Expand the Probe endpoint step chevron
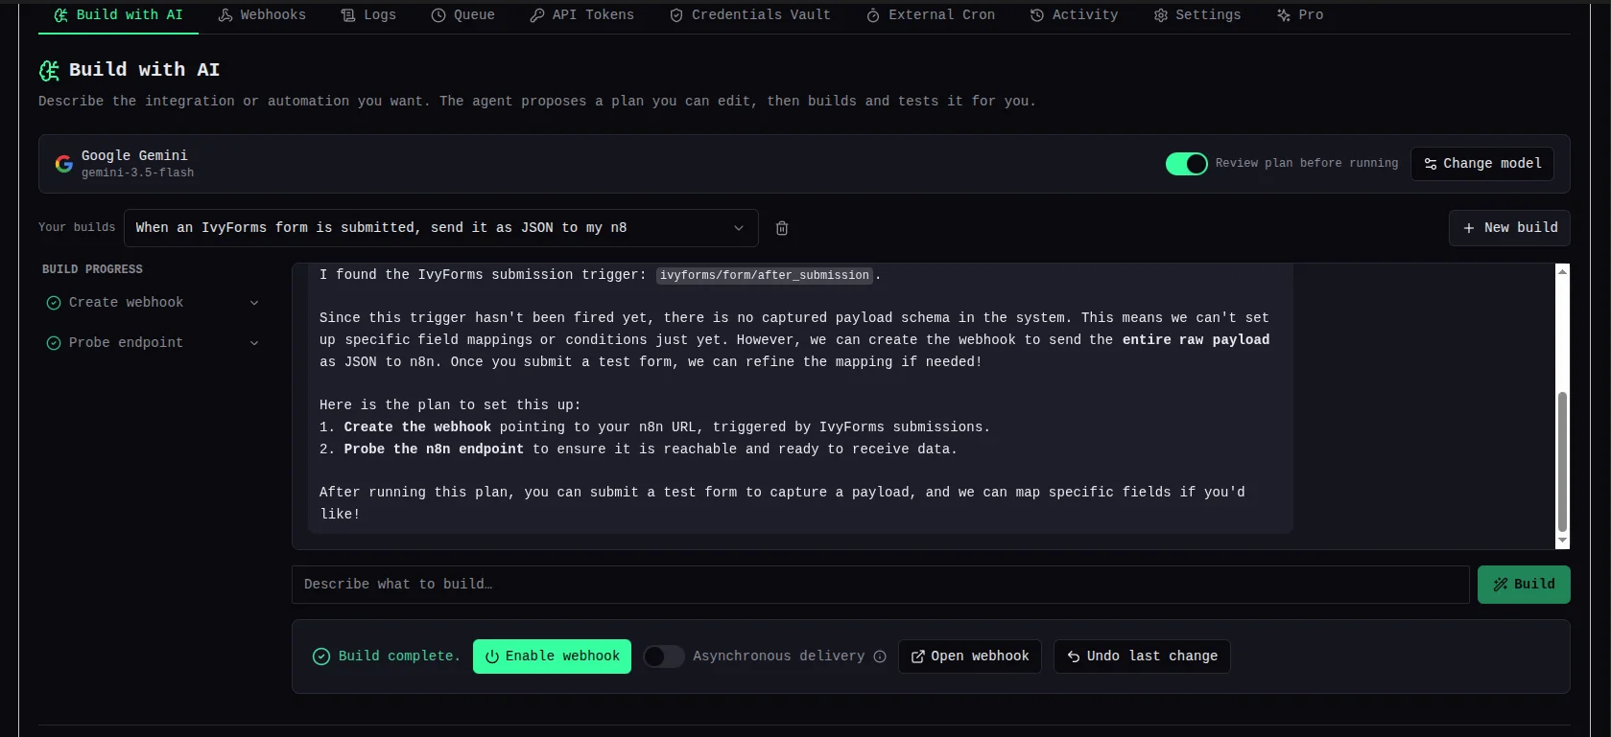 click(254, 343)
